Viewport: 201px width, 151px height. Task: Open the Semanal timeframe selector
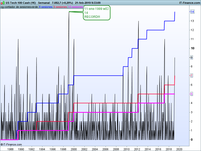click(x=44, y=3)
